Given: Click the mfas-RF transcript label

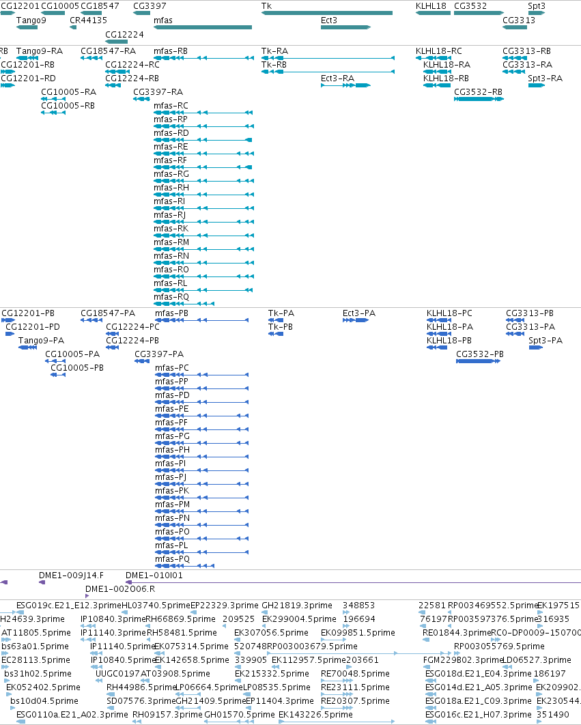Looking at the screenshot, I should 170,160.
